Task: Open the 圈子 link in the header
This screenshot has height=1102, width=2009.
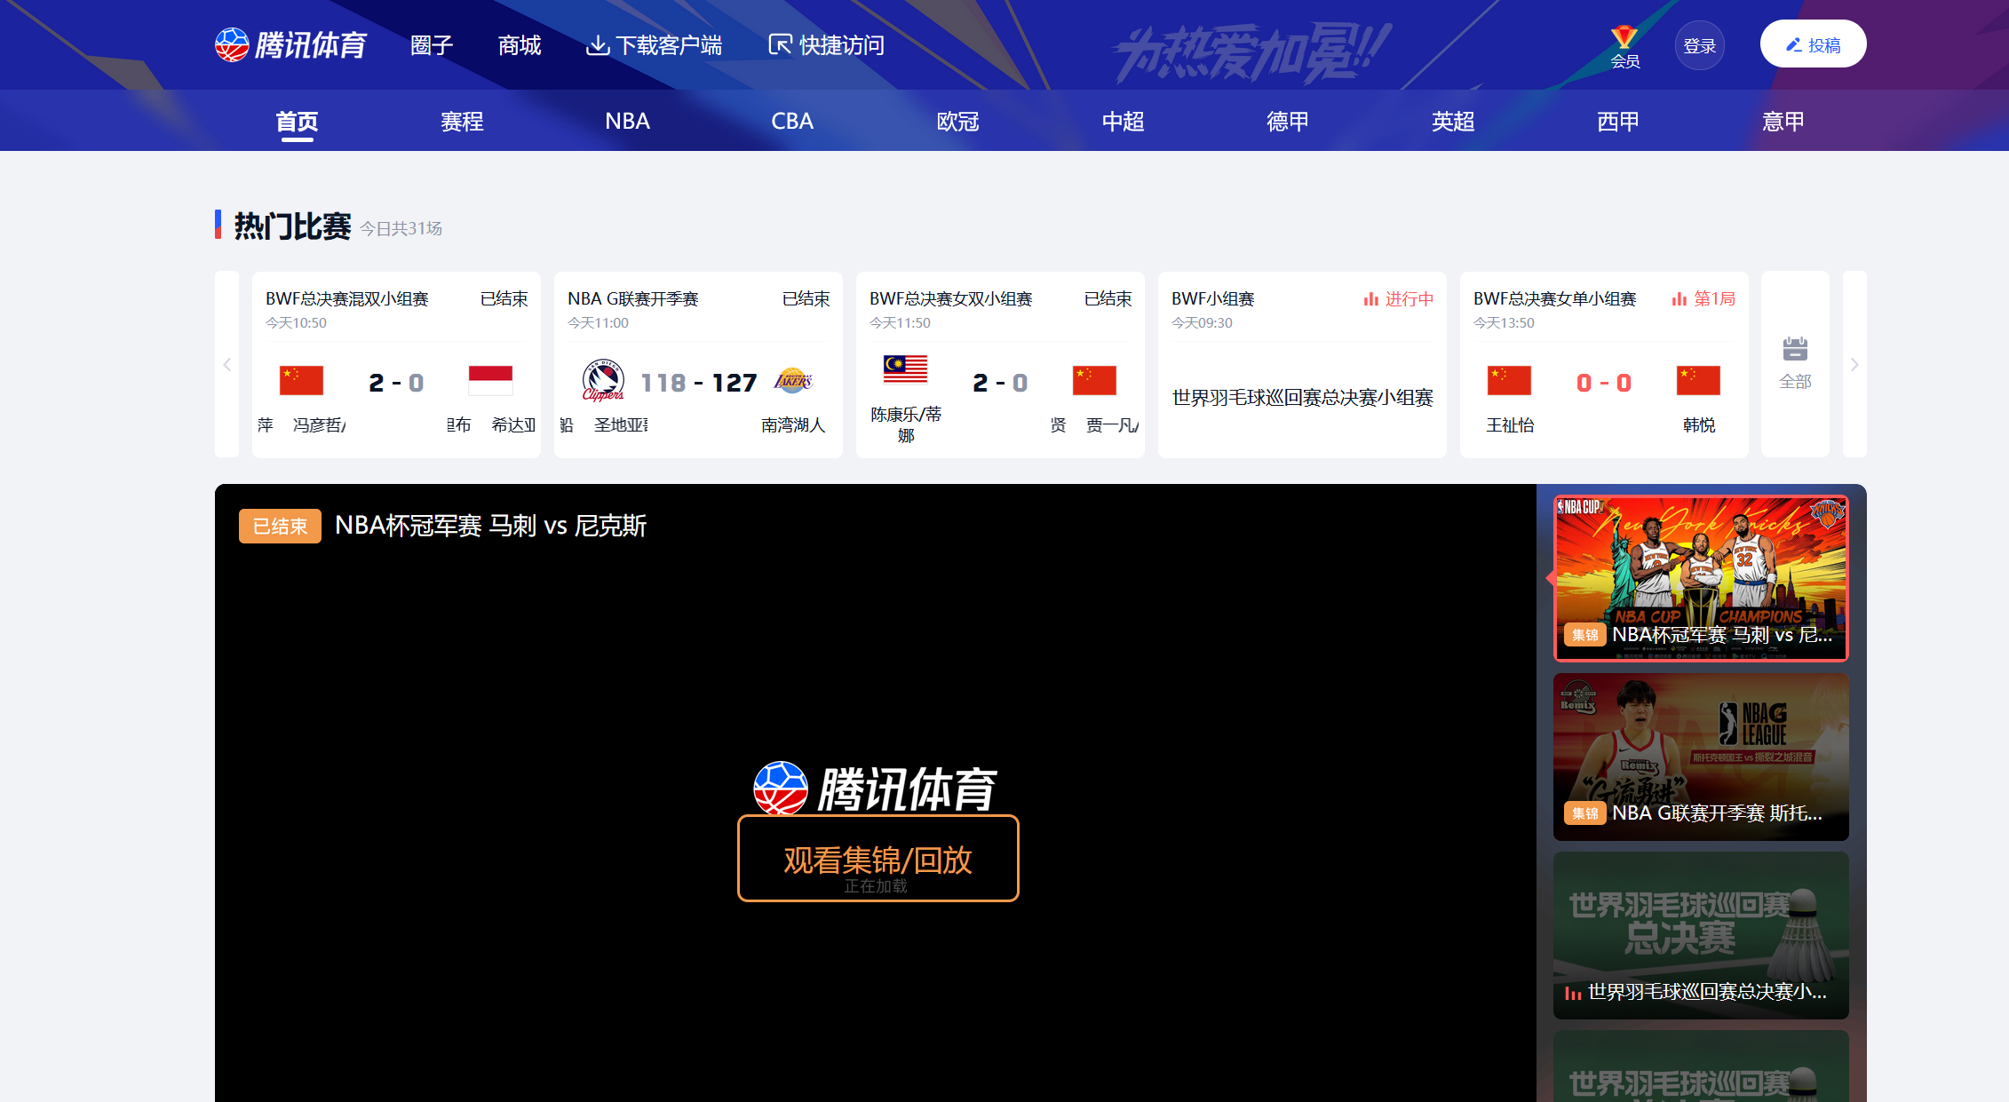Action: point(432,45)
